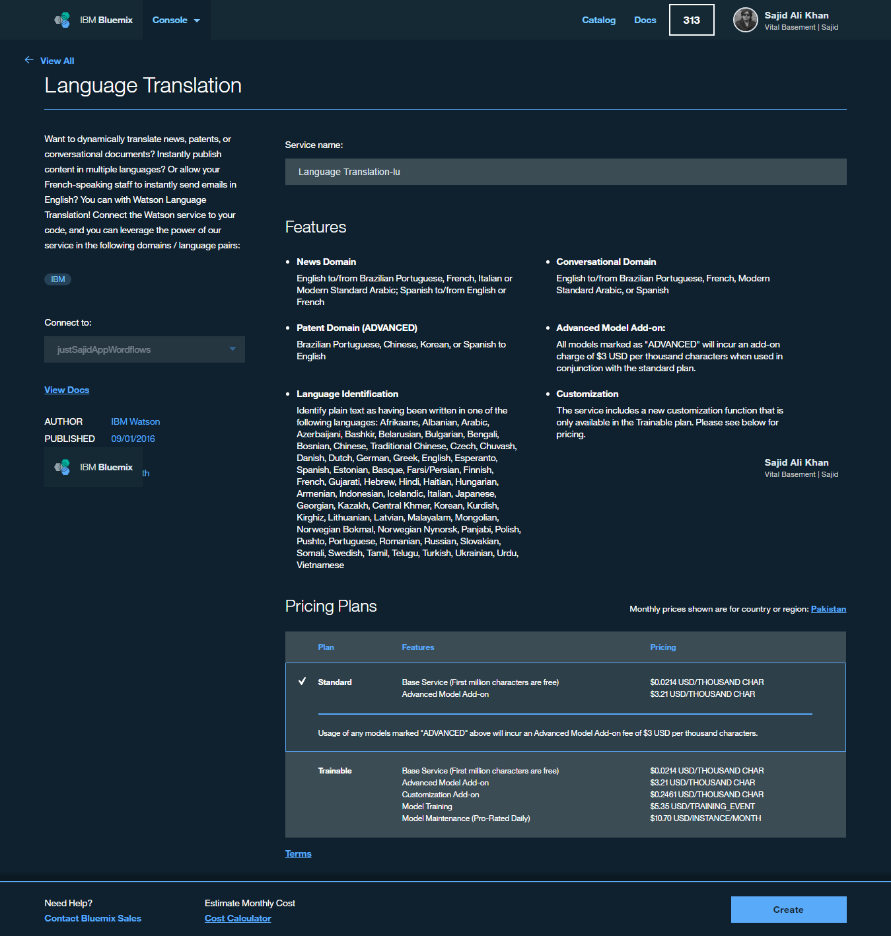Click the $10.70 USD/INSTANCE/MONTH price

tap(705, 818)
